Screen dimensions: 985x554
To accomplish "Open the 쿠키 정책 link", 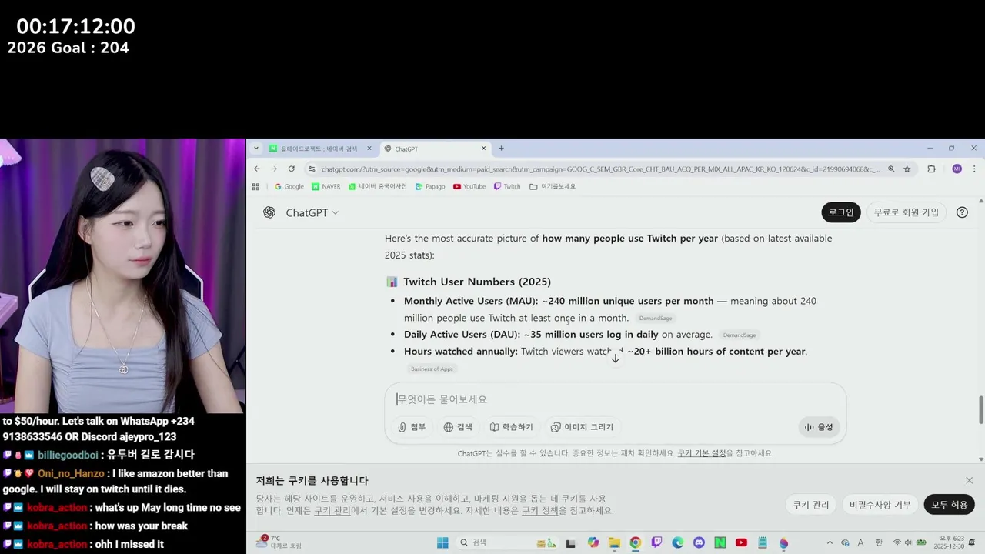I will pyautogui.click(x=540, y=510).
